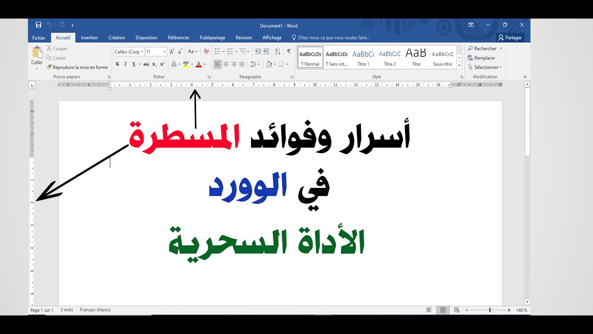This screenshot has height=334, width=593.
Task: Open the Police dialog launcher
Action: tap(209, 77)
